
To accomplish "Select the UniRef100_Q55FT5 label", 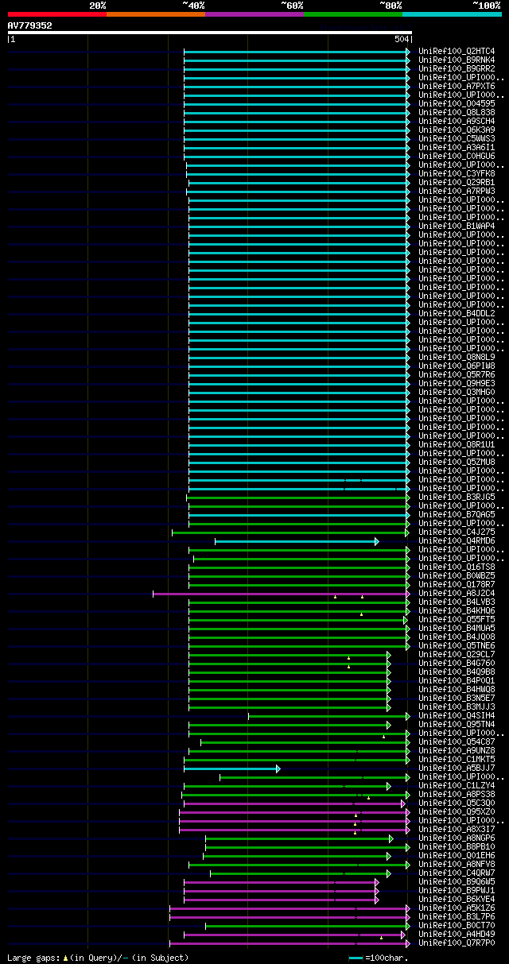I will point(457,619).
